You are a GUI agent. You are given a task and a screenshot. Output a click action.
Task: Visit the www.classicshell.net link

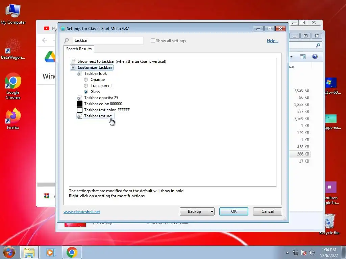pyautogui.click(x=82, y=212)
